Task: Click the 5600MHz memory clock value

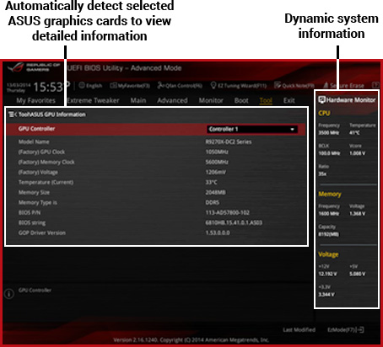Action: point(217,162)
